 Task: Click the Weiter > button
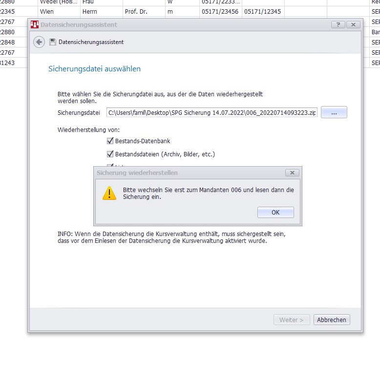click(292, 320)
